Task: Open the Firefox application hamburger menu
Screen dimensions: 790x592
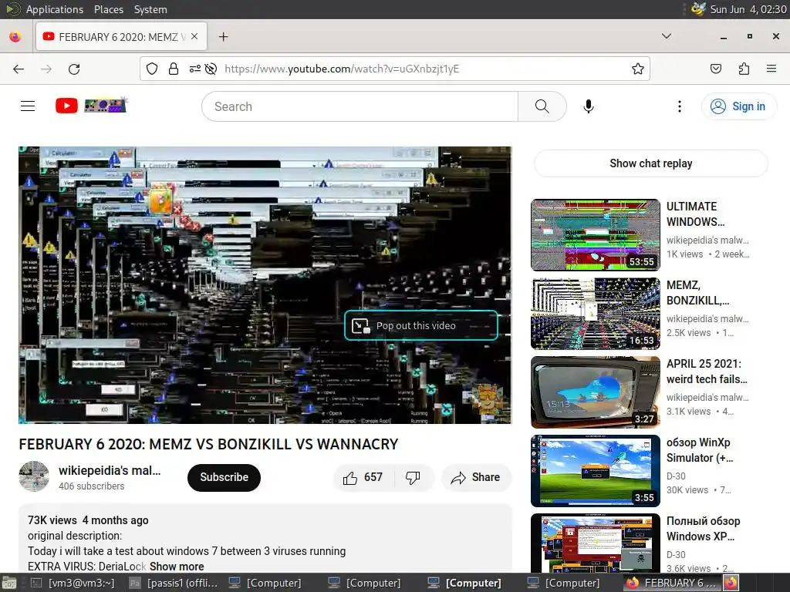Action: (x=771, y=69)
